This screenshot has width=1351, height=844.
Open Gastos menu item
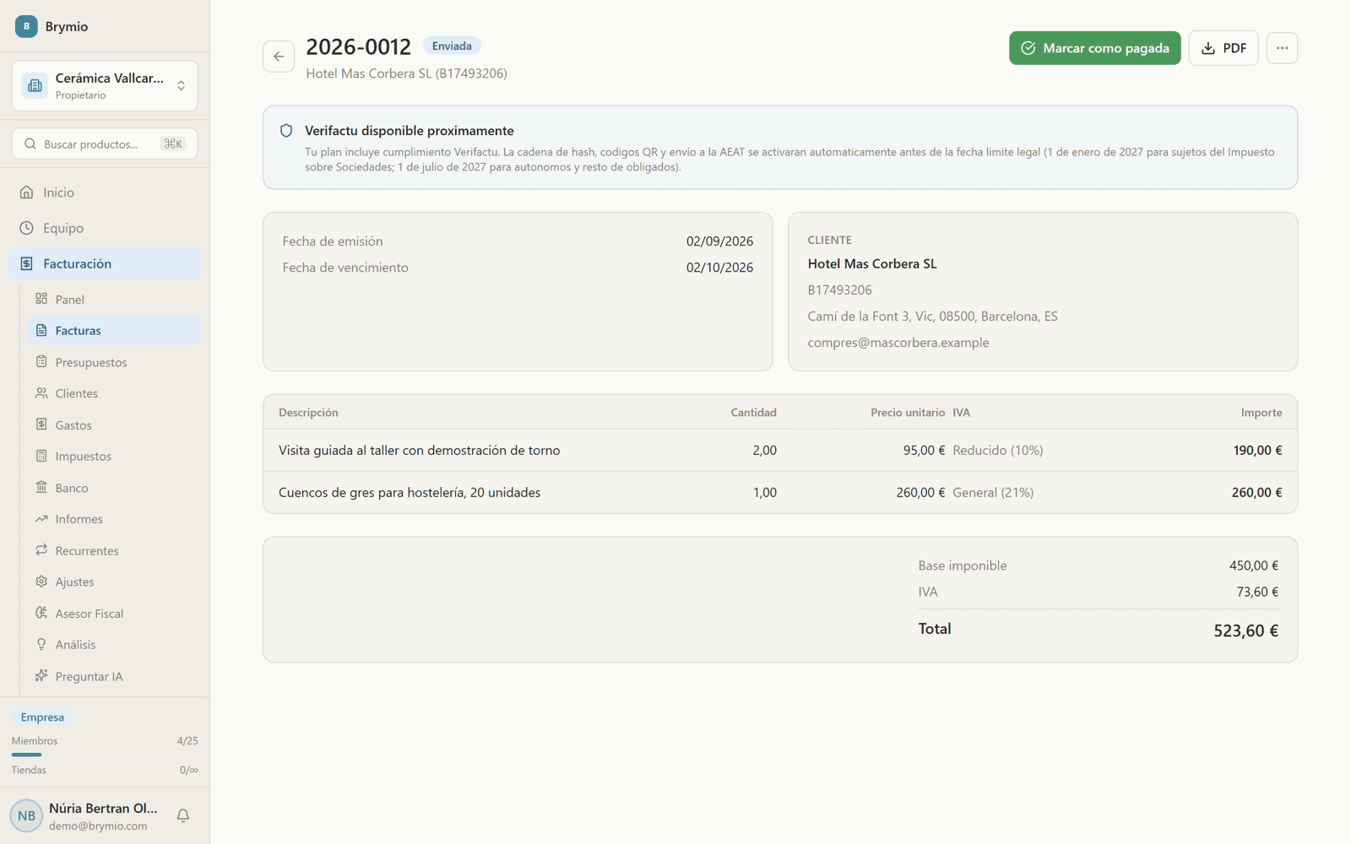point(114,425)
